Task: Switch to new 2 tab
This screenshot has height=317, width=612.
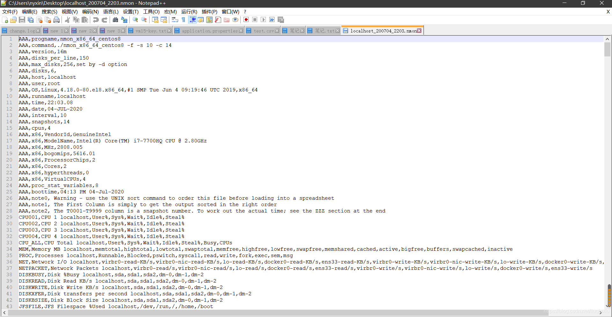Action: pos(85,31)
